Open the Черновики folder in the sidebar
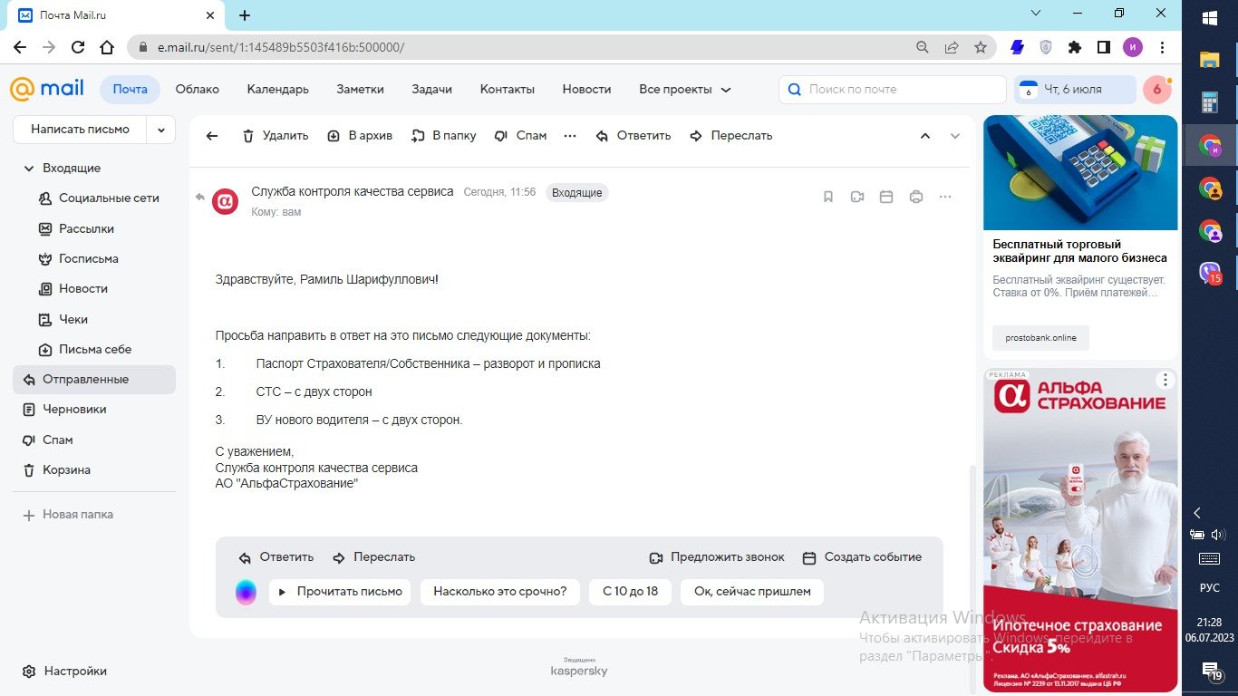The height and width of the screenshot is (696, 1238). 74,410
